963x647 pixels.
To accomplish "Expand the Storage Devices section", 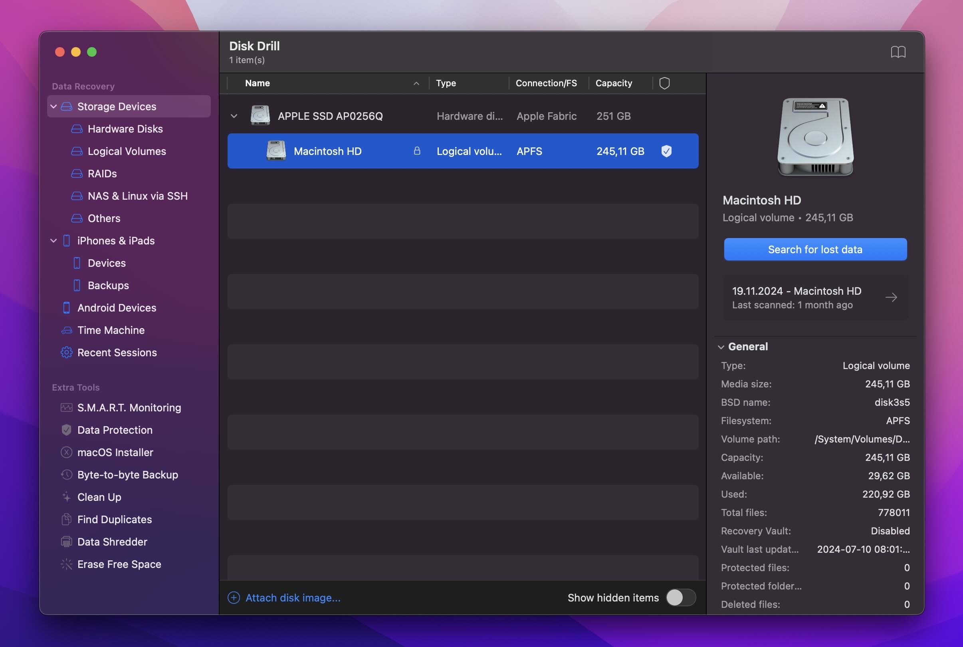I will tap(54, 105).
